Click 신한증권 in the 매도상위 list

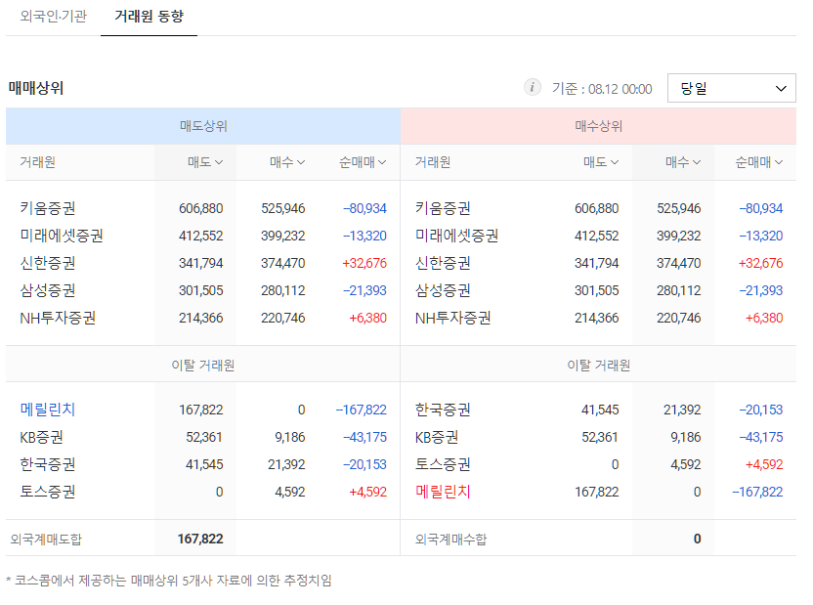(48, 263)
